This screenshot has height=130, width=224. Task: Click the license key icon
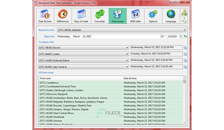[x=184, y=12]
